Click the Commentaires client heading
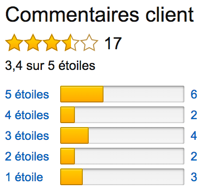Viewport: 210px width, 196px height. 100,15
